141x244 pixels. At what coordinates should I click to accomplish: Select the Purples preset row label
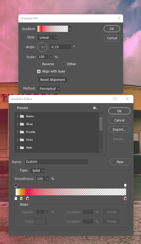tap(31, 132)
